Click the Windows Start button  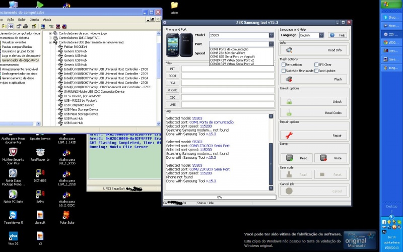click(391, 5)
